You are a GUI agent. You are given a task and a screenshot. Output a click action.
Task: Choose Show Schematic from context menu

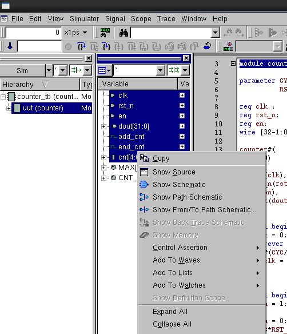coord(202,185)
